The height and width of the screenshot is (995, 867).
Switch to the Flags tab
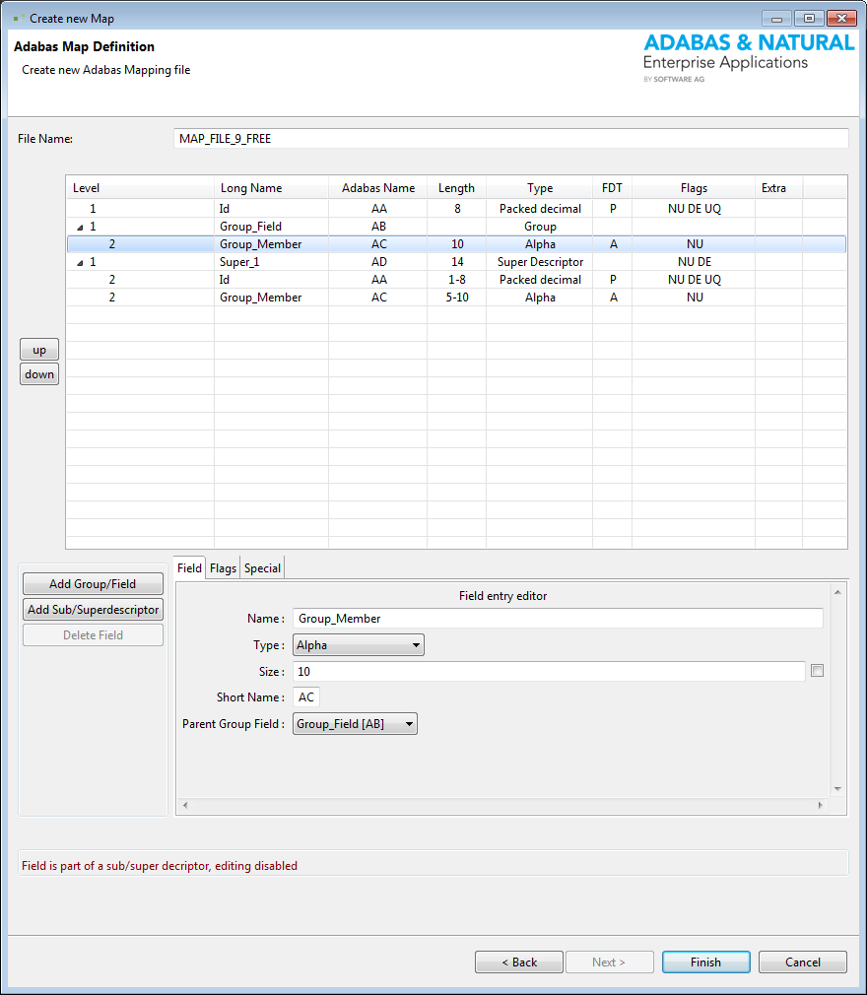coord(222,567)
